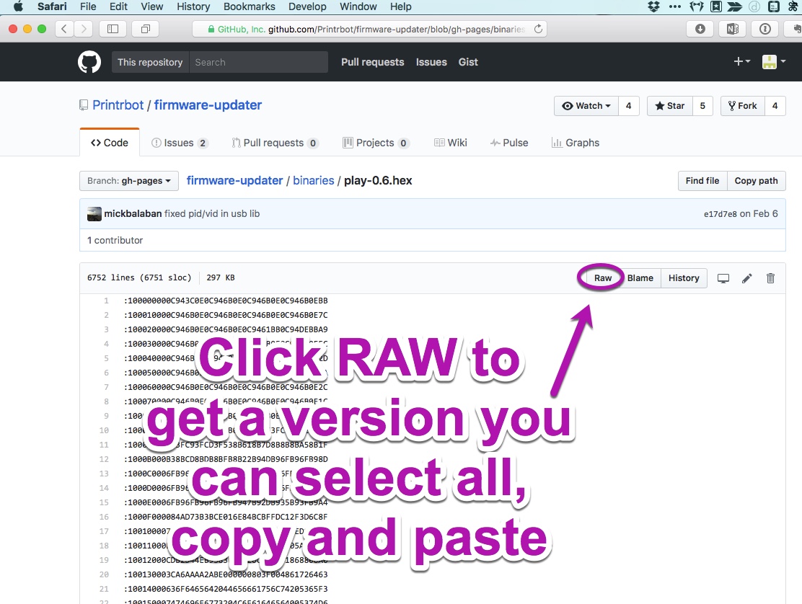This screenshot has width=802, height=604.
Task: Open commit e17d7e8 link
Action: [x=721, y=214]
